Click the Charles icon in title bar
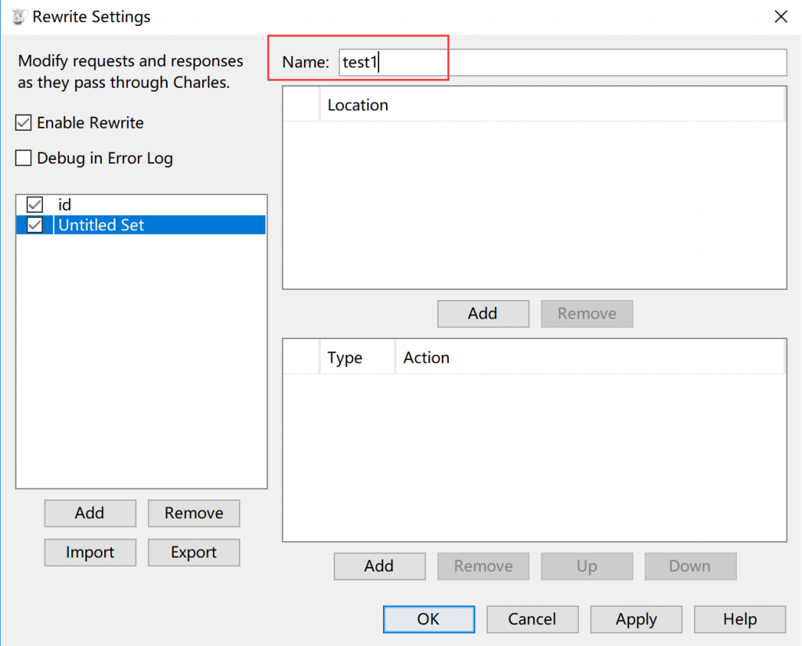This screenshot has width=802, height=646. pyautogui.click(x=19, y=17)
